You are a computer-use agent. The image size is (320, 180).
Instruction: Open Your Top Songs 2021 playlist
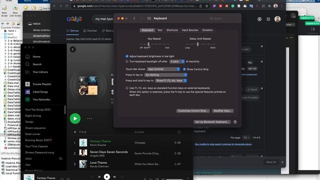[x=38, y=109]
